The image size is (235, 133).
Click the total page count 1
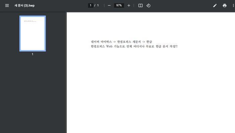click(x=98, y=6)
